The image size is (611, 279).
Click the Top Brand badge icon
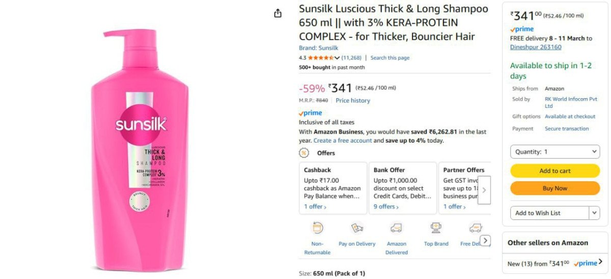click(x=436, y=228)
